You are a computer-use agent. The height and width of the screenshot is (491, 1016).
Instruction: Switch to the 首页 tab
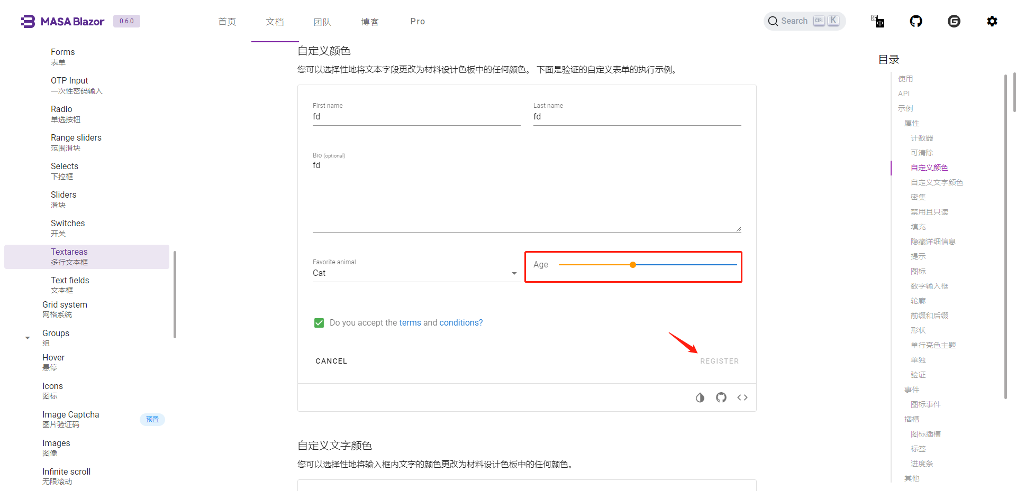(x=226, y=22)
